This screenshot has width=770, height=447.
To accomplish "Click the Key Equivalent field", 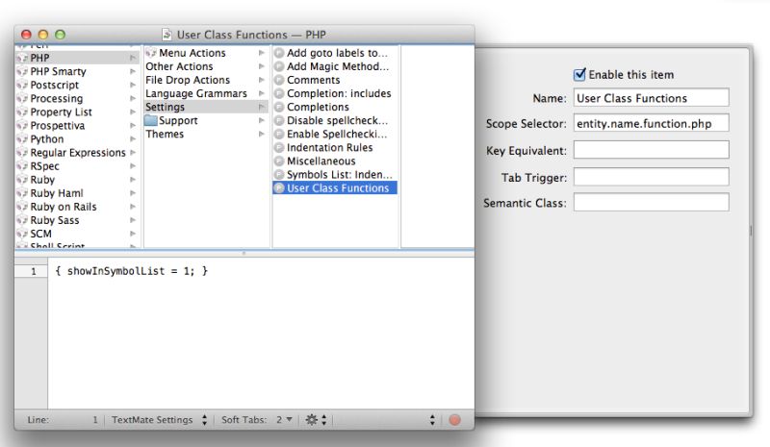I will click(x=652, y=150).
